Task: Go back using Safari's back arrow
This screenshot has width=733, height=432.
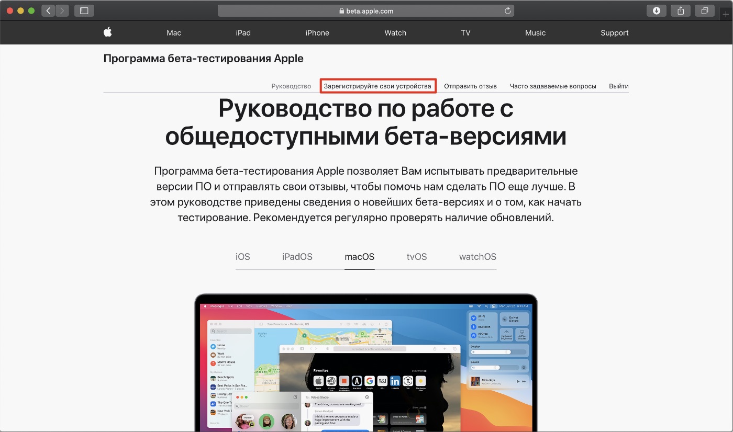Action: click(49, 10)
